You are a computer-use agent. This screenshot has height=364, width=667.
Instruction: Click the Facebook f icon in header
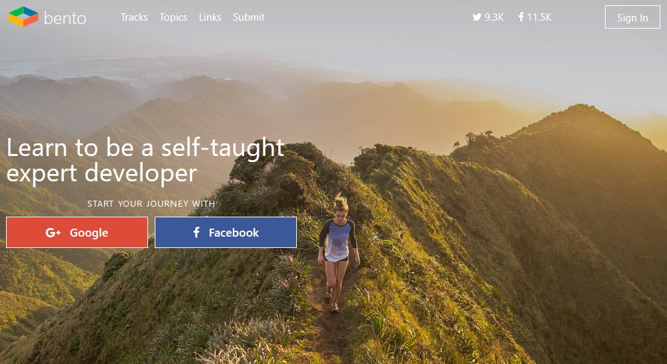[x=521, y=17]
